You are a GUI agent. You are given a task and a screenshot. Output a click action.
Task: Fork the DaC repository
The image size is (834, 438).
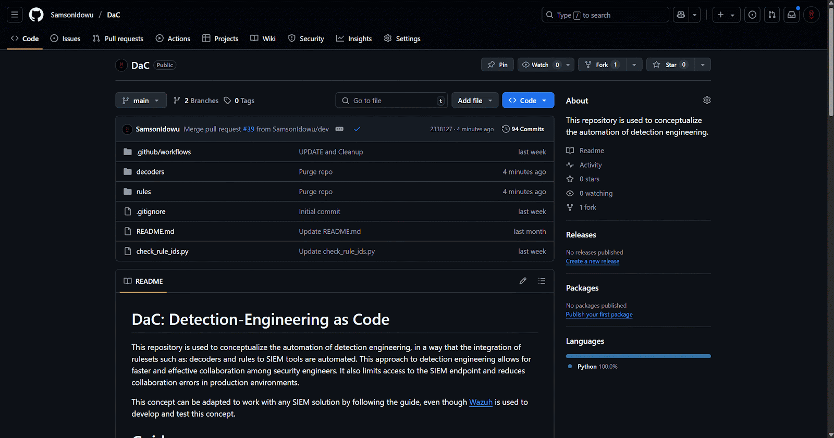point(602,65)
